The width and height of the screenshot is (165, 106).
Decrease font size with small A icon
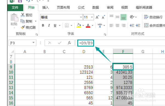103,17
